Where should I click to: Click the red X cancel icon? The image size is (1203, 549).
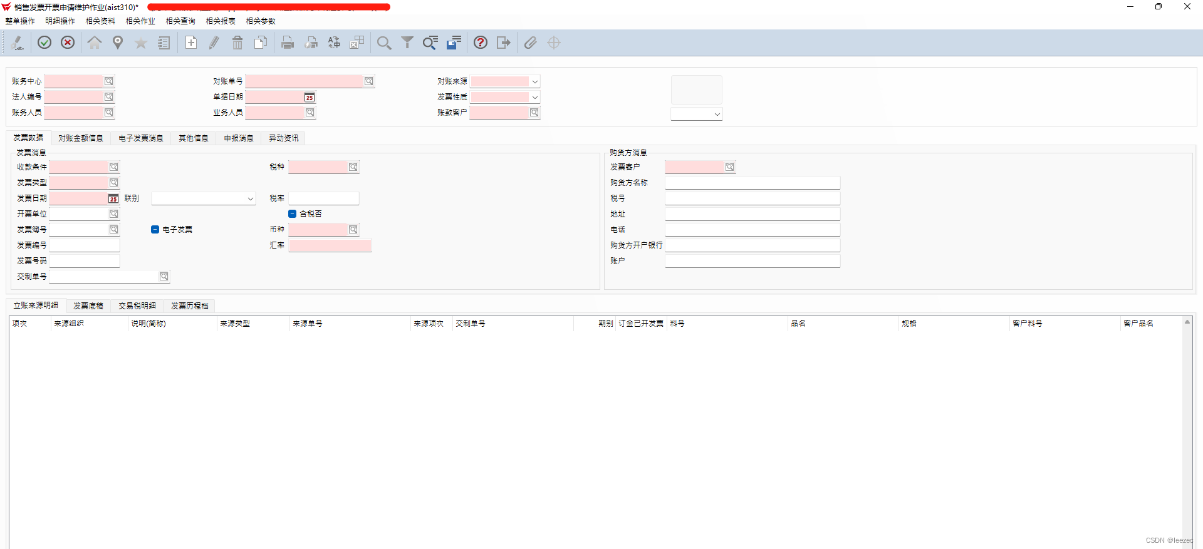pyautogui.click(x=68, y=43)
